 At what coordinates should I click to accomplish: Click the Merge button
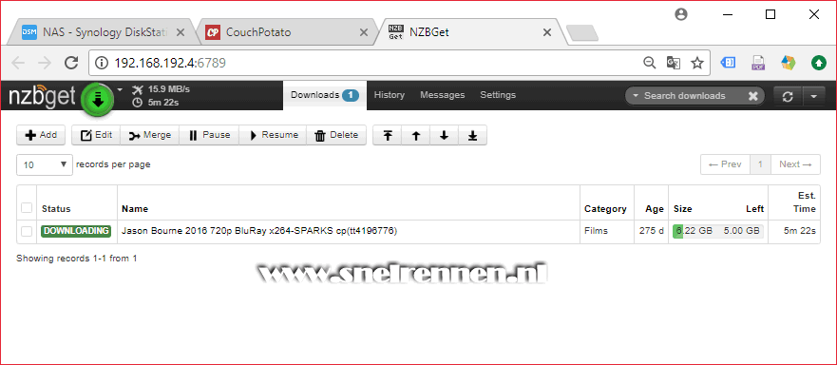click(149, 135)
